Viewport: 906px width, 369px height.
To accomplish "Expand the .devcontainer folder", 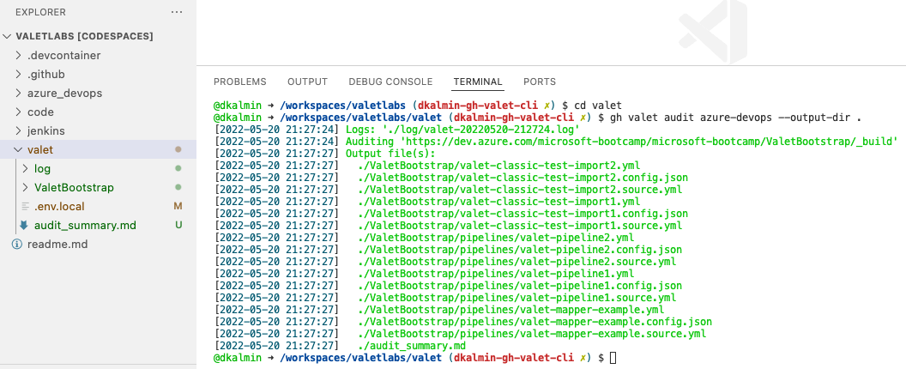I will click(x=19, y=56).
